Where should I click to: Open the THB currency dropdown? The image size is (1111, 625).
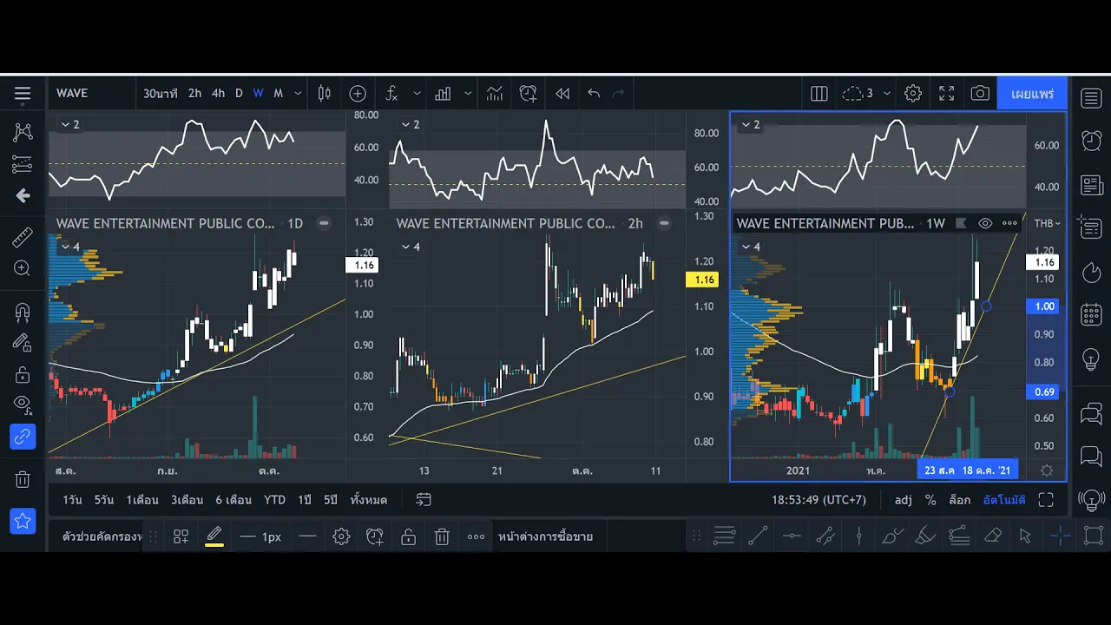[x=1048, y=223]
